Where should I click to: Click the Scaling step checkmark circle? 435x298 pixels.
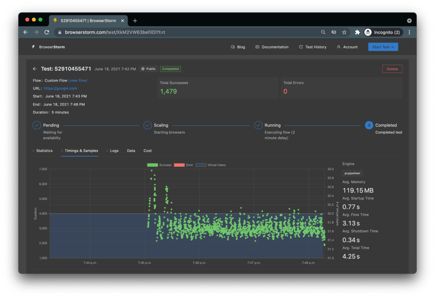pyautogui.click(x=148, y=125)
